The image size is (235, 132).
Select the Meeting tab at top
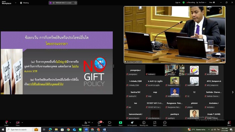coord(24,3)
